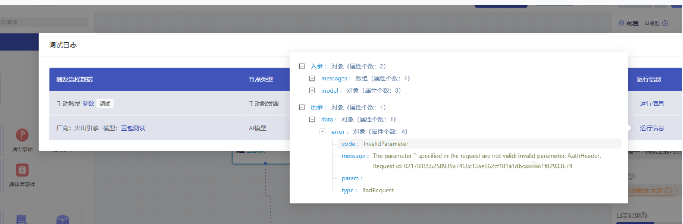
Task: Click the help icon beside 日志记录
Action: pyautogui.click(x=643, y=215)
